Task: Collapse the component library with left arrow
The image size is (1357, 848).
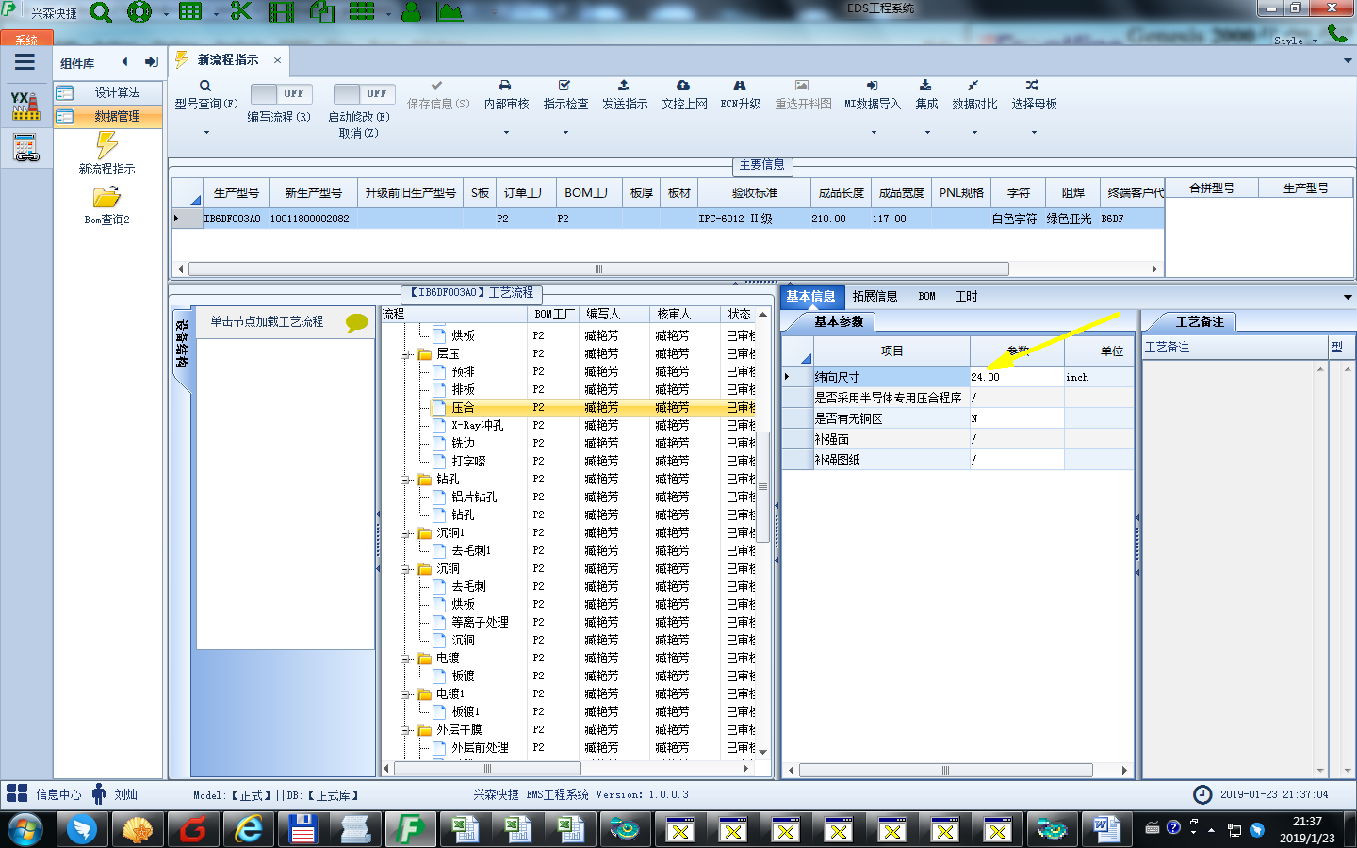Action: point(124,62)
